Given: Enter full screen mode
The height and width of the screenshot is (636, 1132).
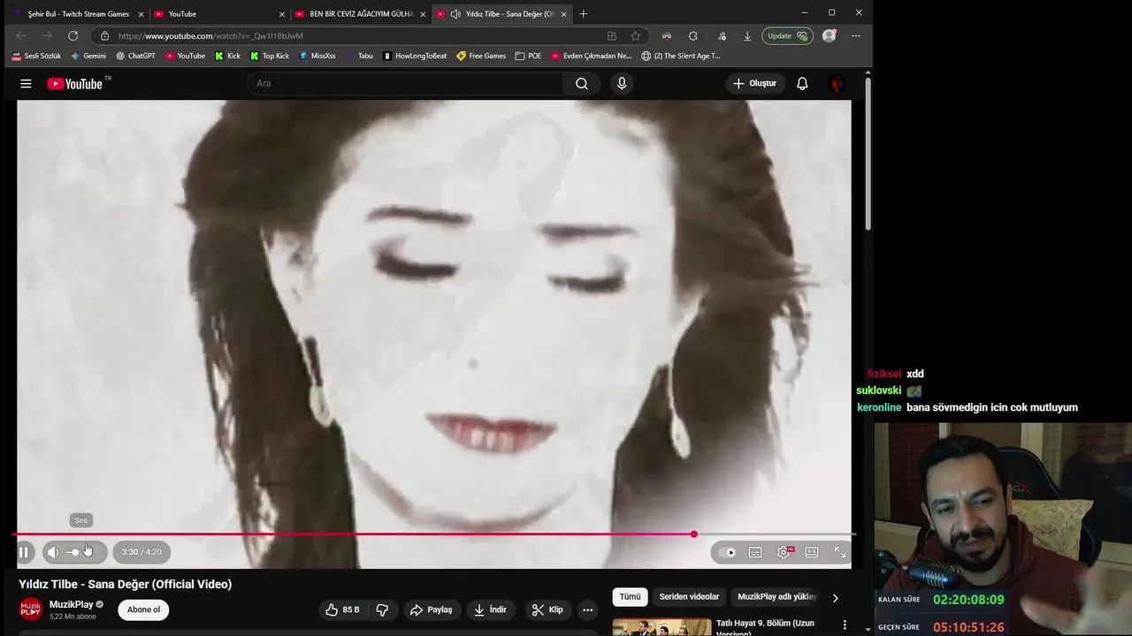Looking at the screenshot, I should [x=840, y=552].
